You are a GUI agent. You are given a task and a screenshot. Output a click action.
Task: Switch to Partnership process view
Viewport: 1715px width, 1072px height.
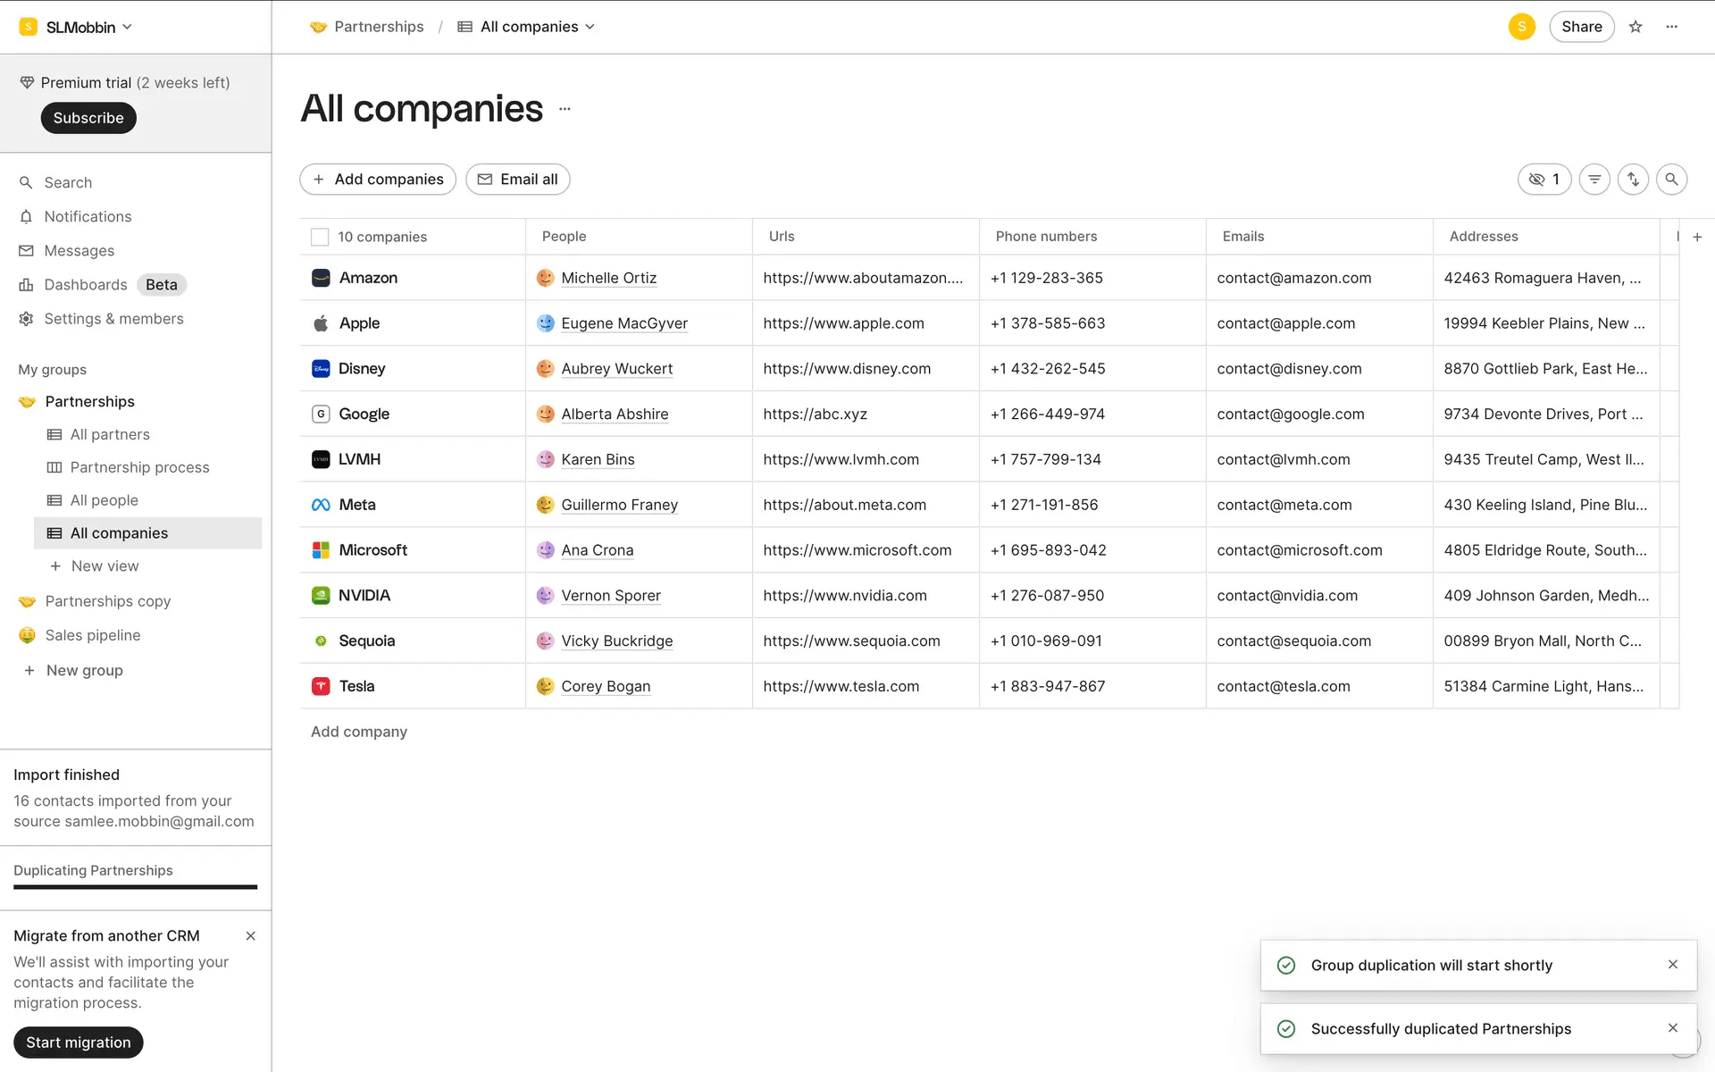tap(139, 467)
